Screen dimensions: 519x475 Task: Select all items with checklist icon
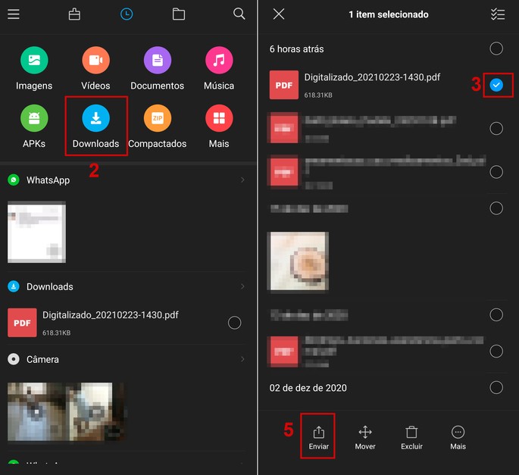pyautogui.click(x=498, y=14)
